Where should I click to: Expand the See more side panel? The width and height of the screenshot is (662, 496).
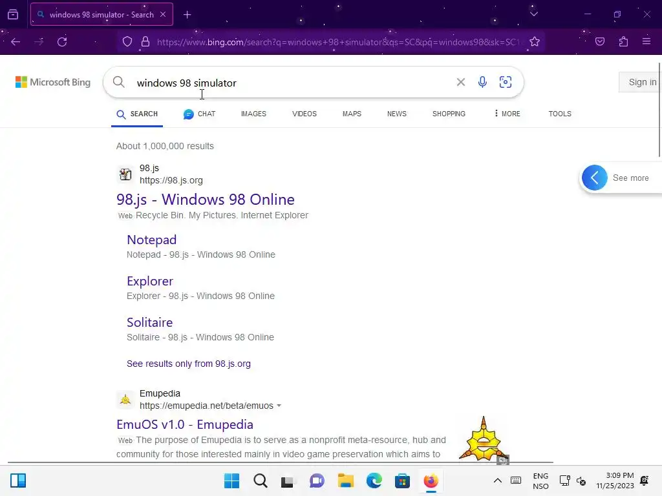[621, 178]
